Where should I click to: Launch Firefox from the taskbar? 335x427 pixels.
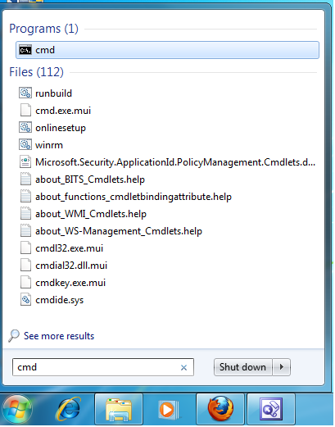click(x=221, y=409)
